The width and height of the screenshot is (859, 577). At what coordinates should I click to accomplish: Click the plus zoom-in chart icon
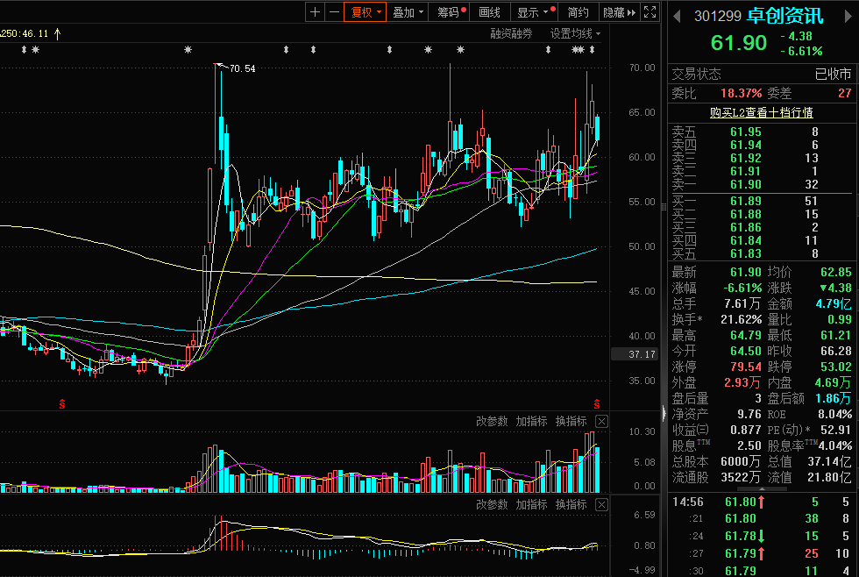pos(316,12)
